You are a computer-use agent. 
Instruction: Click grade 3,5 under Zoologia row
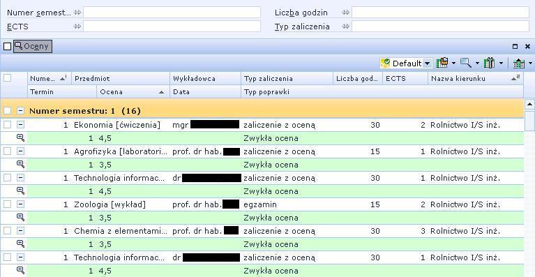pyautogui.click(x=105, y=218)
